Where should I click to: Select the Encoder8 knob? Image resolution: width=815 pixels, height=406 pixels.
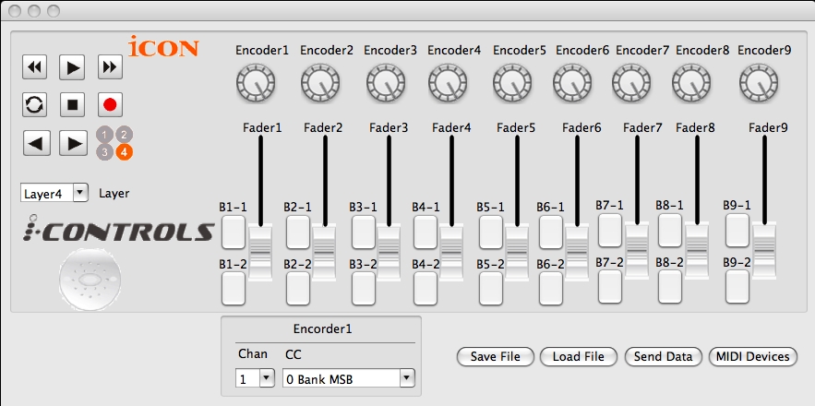point(691,83)
